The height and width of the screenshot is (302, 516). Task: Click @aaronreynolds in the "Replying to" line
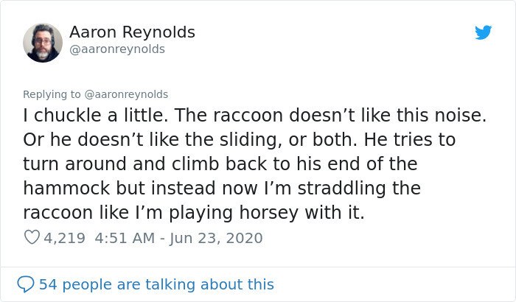(x=127, y=94)
